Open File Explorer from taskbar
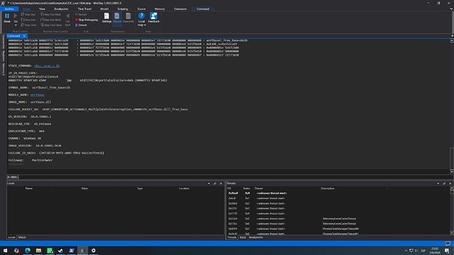The height and width of the screenshot is (255, 454). coord(39,250)
